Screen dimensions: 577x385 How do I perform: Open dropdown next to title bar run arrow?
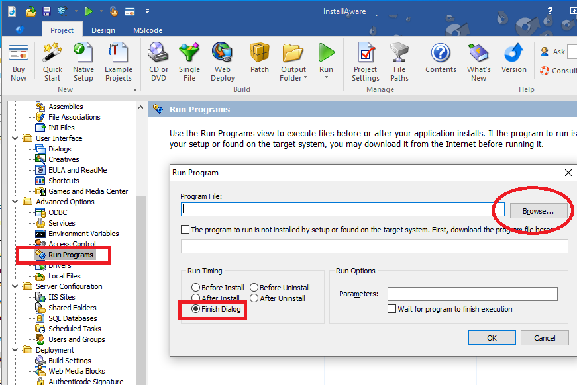pyautogui.click(x=101, y=11)
